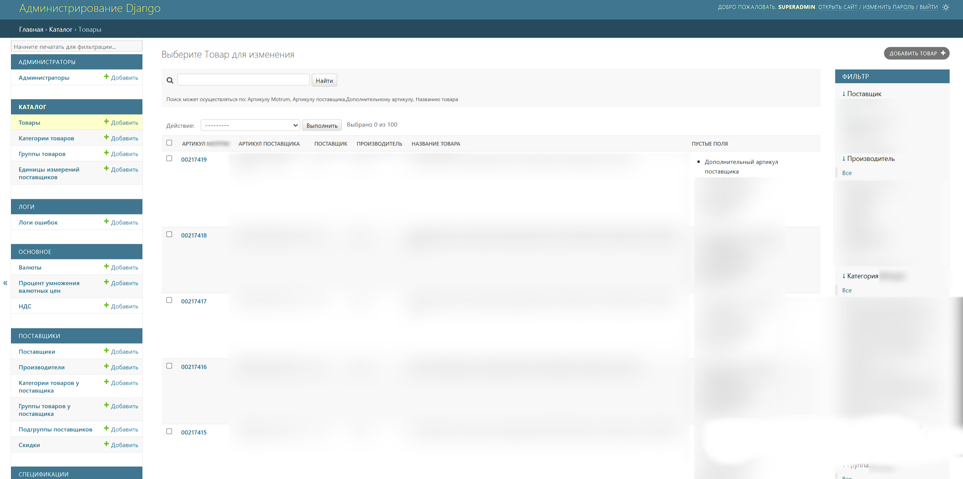Click the plus icon for Администраторы

click(106, 77)
